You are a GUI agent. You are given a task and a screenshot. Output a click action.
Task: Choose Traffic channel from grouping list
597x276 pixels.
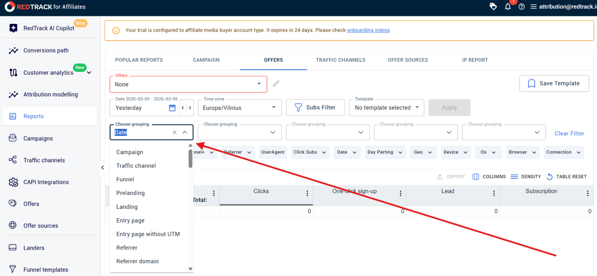[x=149, y=166]
